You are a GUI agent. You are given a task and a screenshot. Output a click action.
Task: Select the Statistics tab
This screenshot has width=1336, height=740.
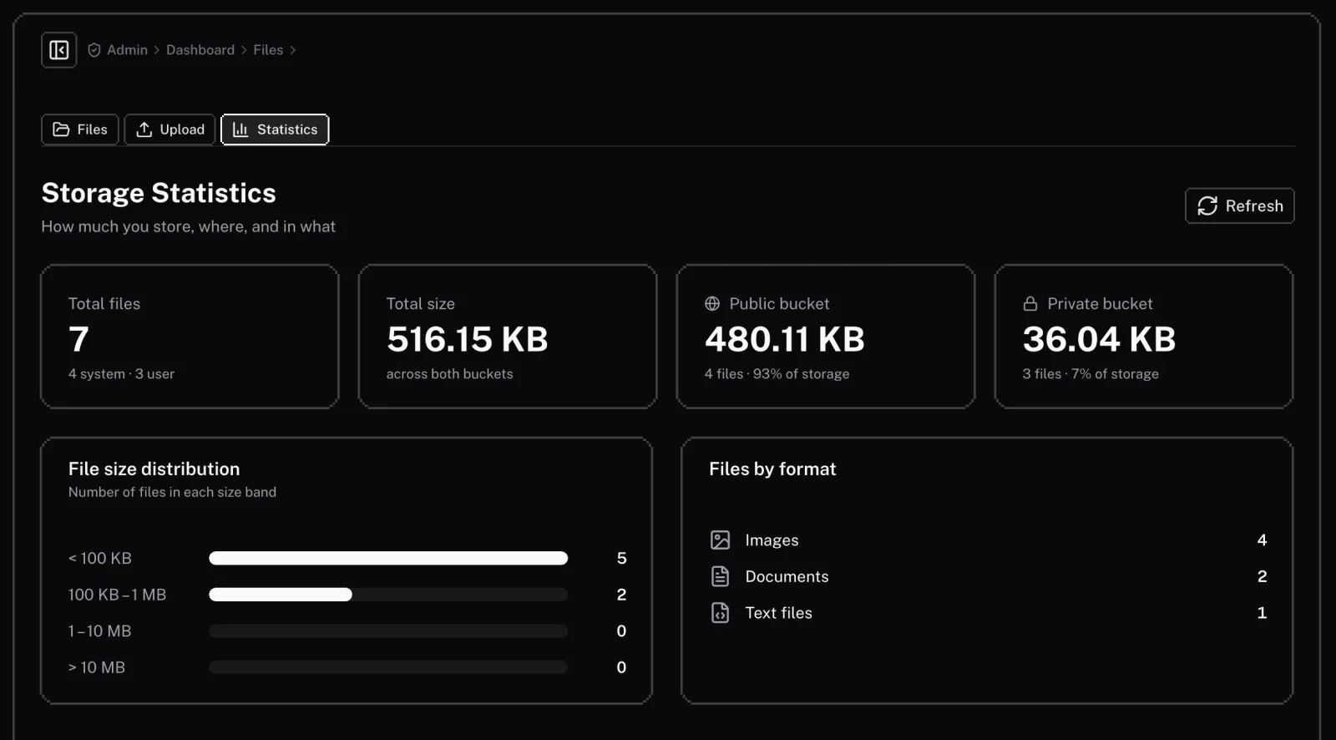click(275, 129)
